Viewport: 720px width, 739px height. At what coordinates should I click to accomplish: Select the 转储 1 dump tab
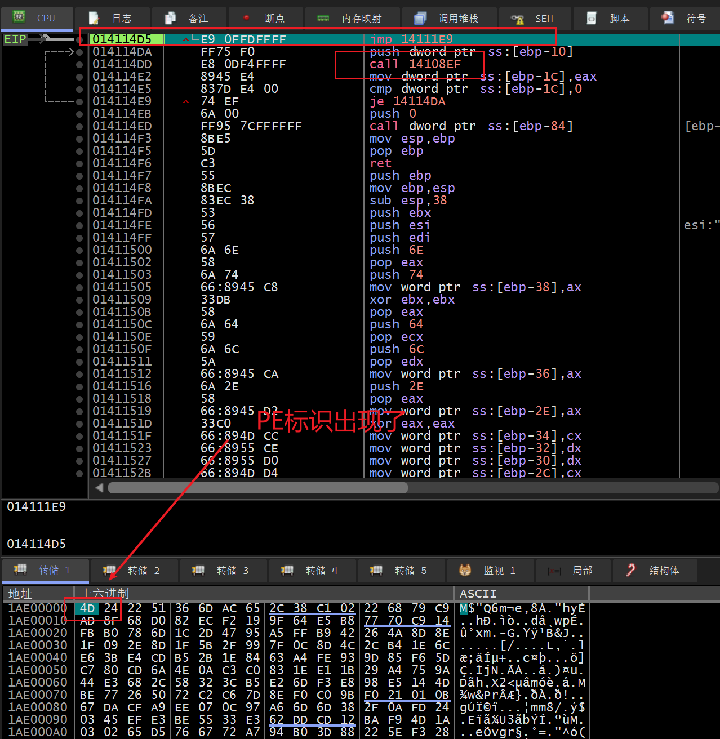coord(46,570)
